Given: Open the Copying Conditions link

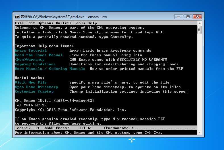Looking at the screenshot, I should click(35, 64).
